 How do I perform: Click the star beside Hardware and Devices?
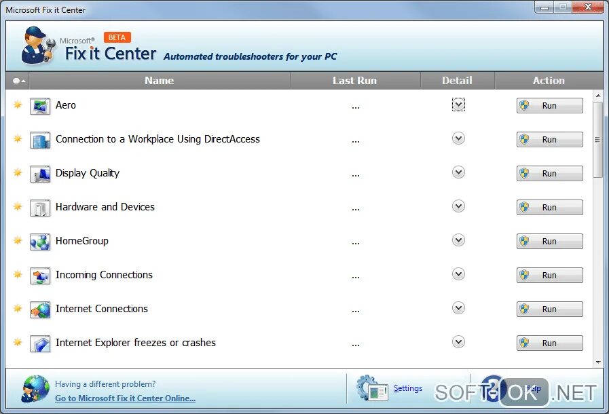(x=18, y=206)
